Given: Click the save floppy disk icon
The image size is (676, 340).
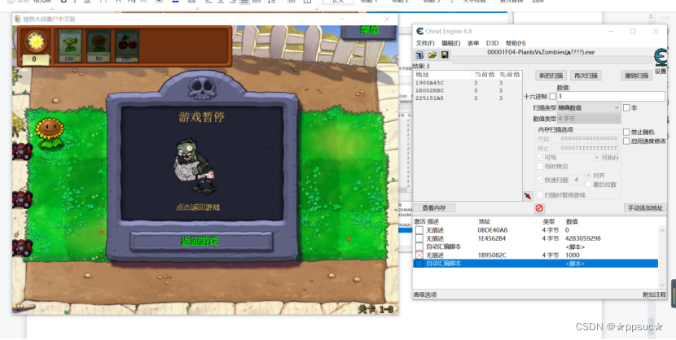Looking at the screenshot, I should (445, 55).
